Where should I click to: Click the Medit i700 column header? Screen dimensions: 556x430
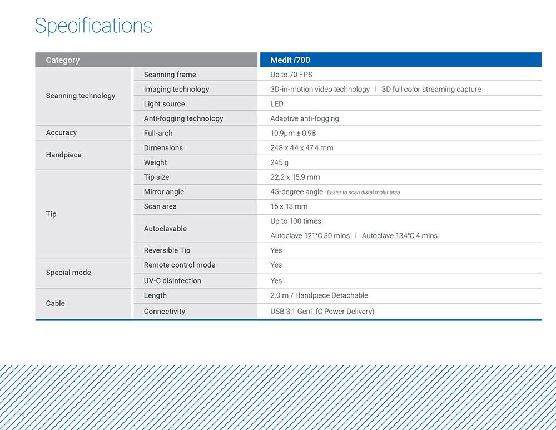coord(401,60)
